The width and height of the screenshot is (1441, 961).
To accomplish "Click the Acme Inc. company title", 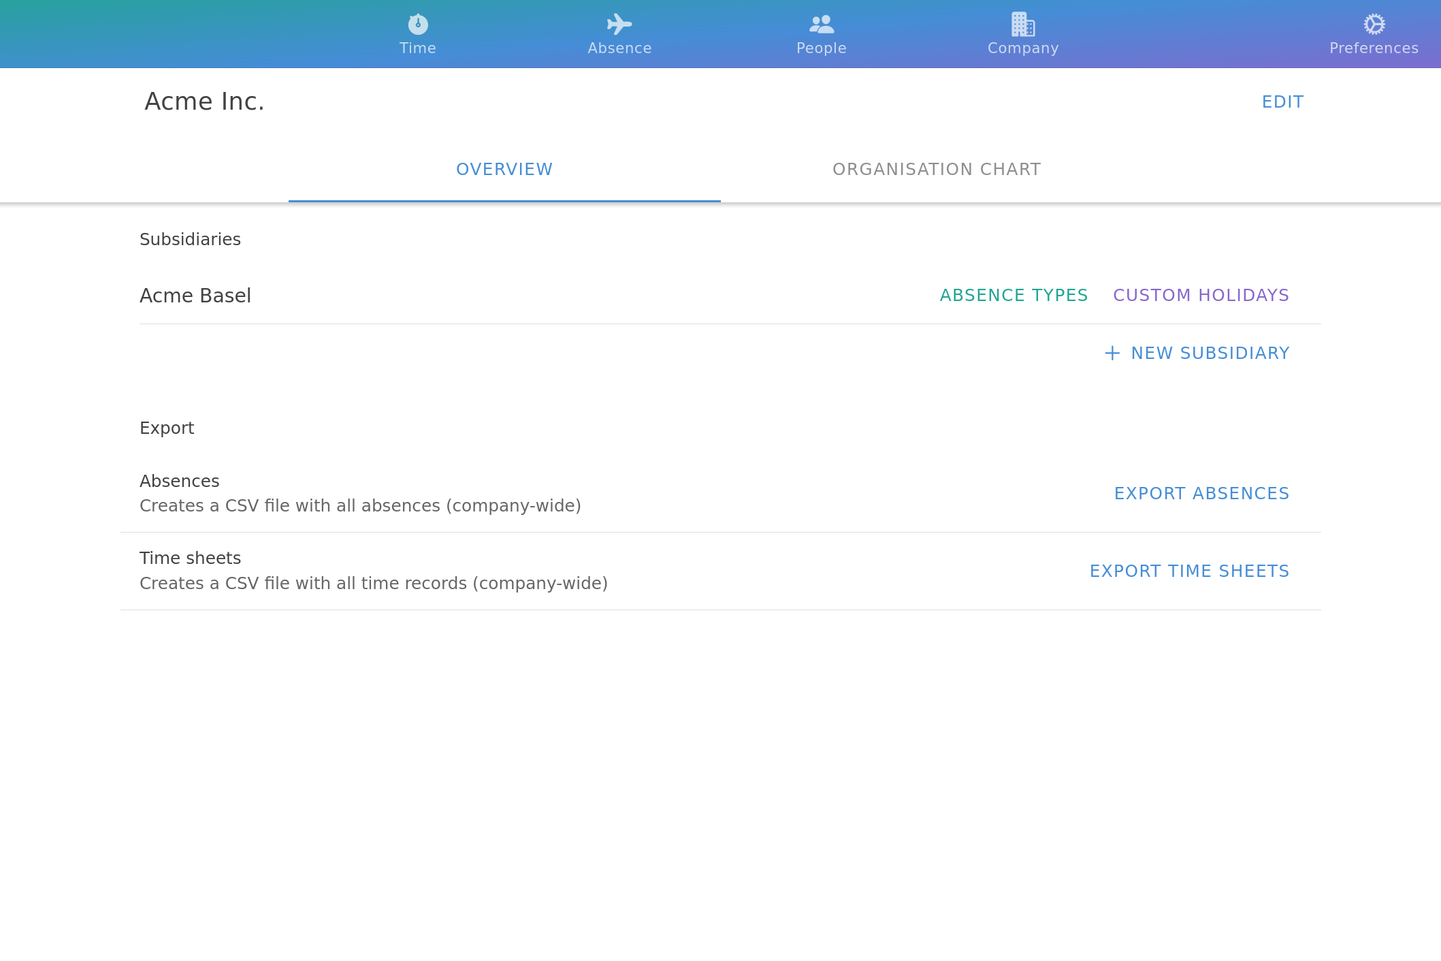I will pyautogui.click(x=204, y=101).
